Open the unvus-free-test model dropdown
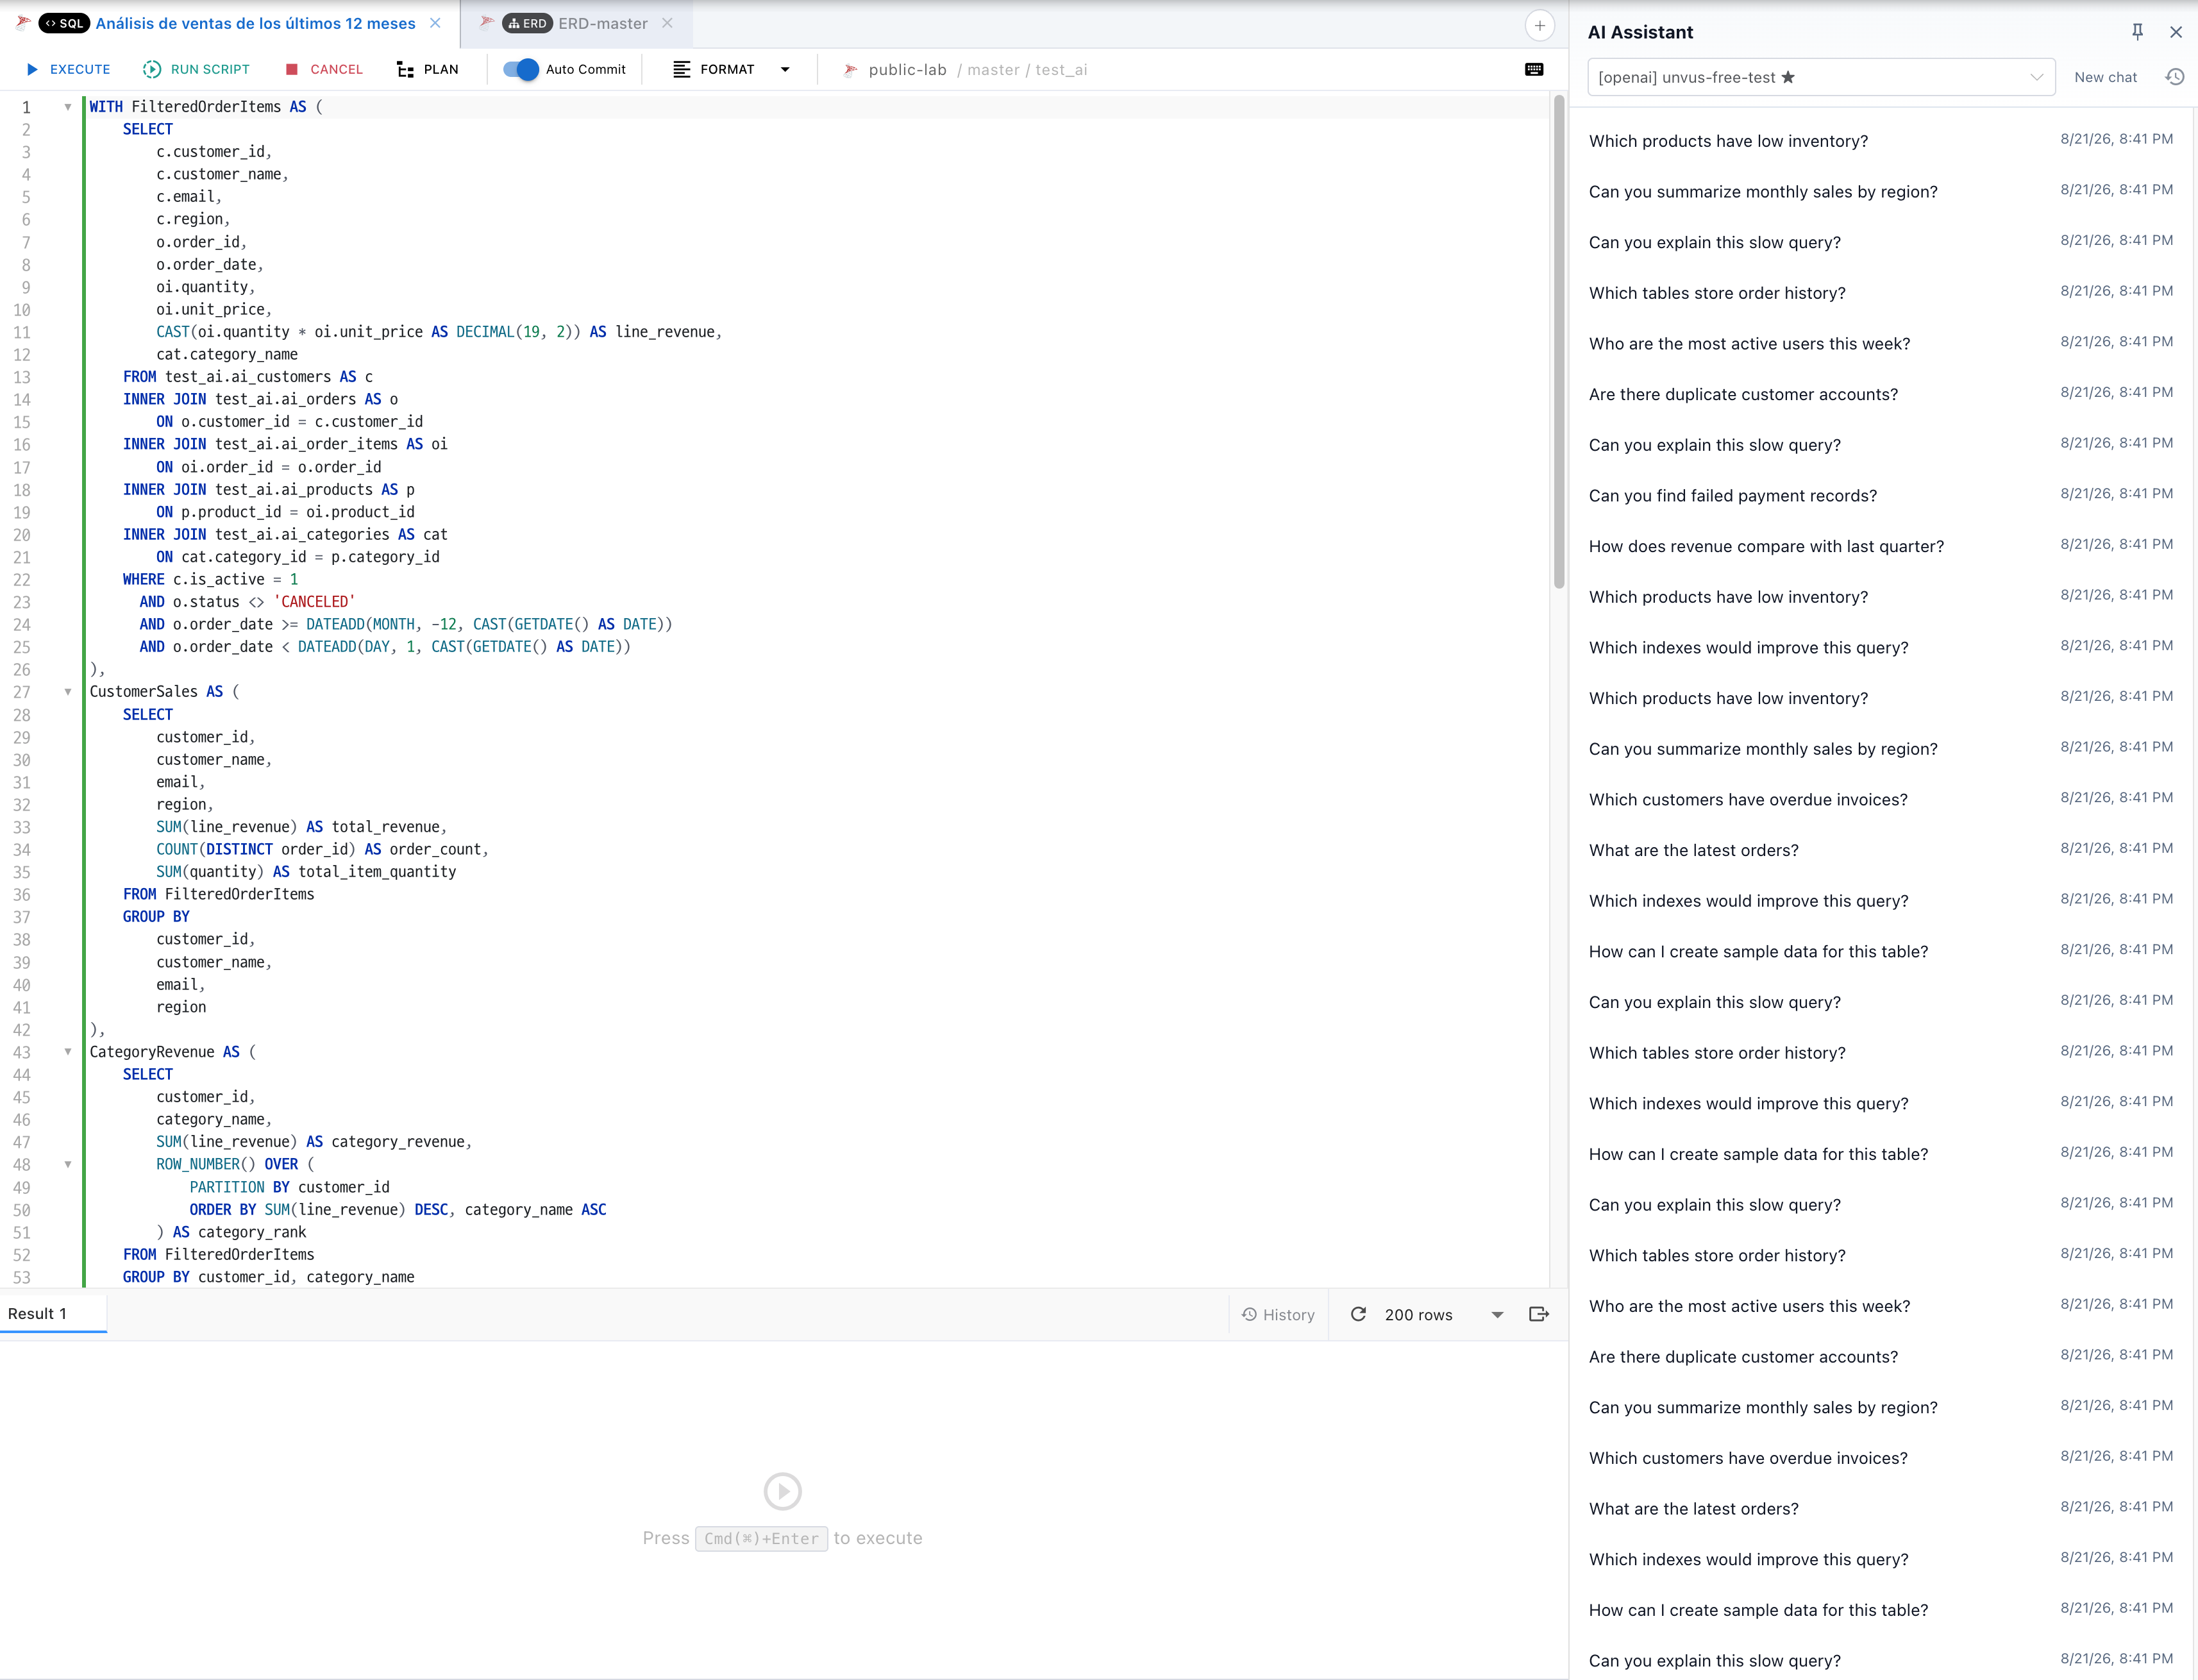 coord(1821,77)
